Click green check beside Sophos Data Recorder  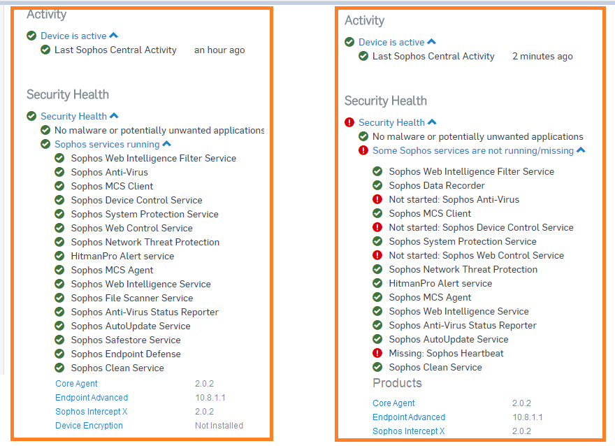pos(377,185)
